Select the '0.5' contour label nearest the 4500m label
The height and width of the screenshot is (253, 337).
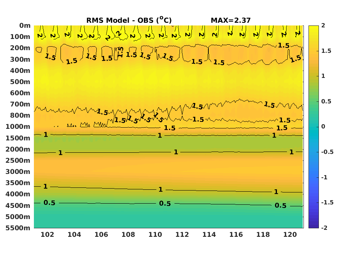click(49, 202)
